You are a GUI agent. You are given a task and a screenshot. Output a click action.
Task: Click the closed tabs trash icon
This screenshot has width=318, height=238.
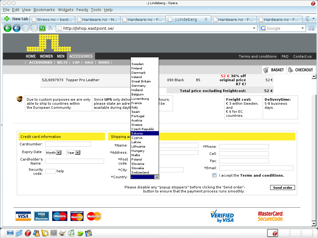pyautogui.click(x=307, y=19)
